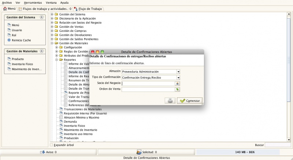
Task: Open the Ver menu
Action: pyautogui.click(x=18, y=3)
